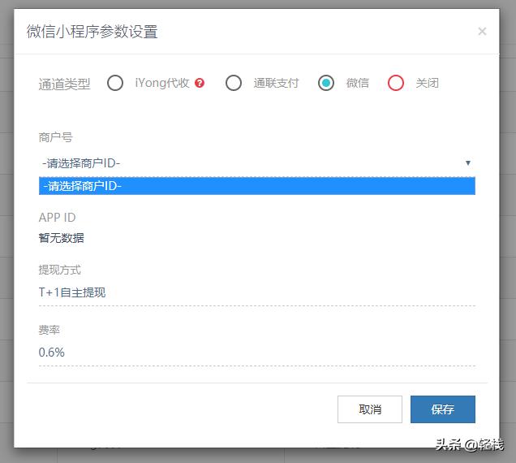This screenshot has height=463, width=516.
Task: Click the 暂无数据 APP ID text
Action: [x=61, y=238]
